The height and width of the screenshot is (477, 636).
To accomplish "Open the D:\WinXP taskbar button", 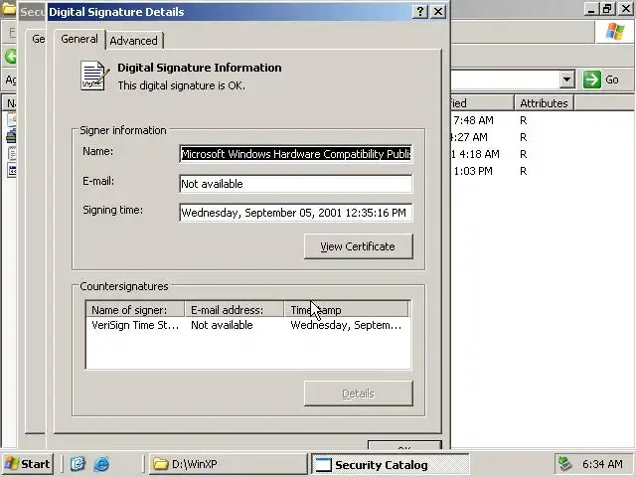I will pos(229,464).
